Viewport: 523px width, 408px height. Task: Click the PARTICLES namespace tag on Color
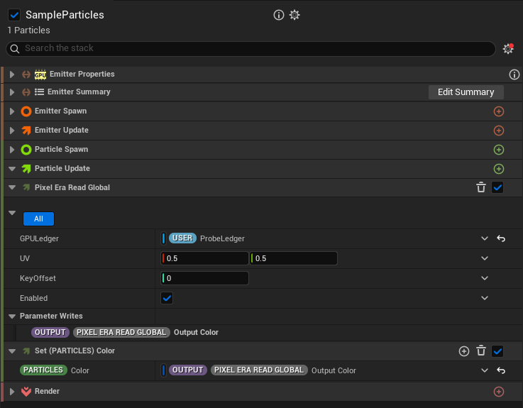click(x=43, y=370)
